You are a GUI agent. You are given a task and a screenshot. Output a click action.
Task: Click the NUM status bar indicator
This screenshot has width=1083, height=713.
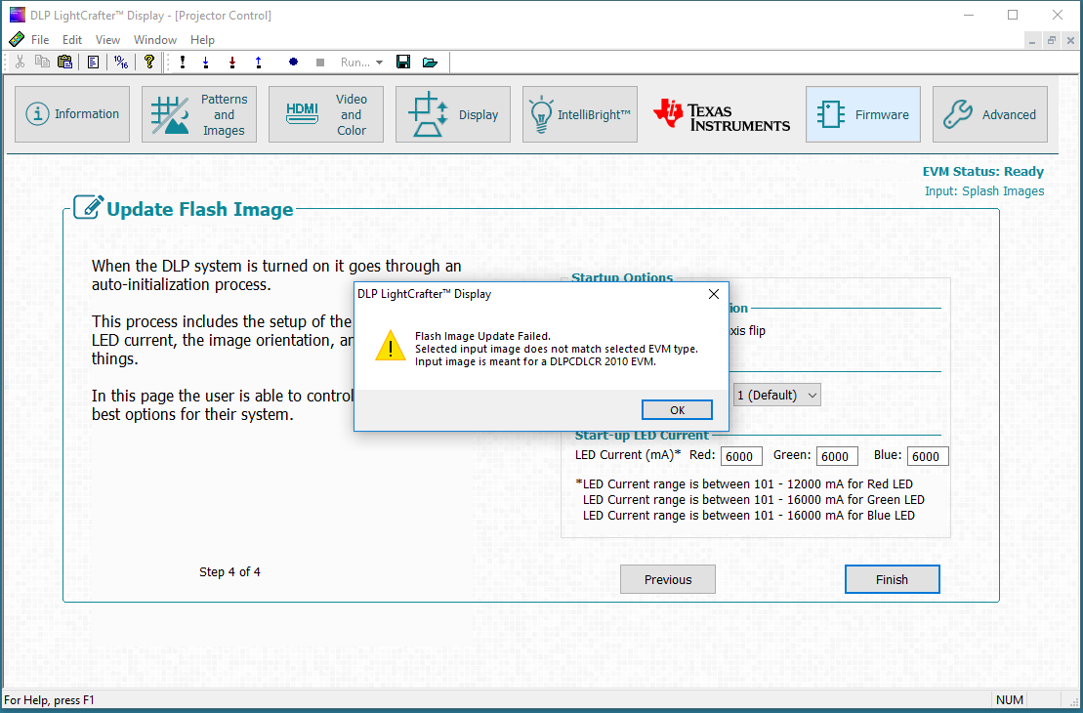1009,700
